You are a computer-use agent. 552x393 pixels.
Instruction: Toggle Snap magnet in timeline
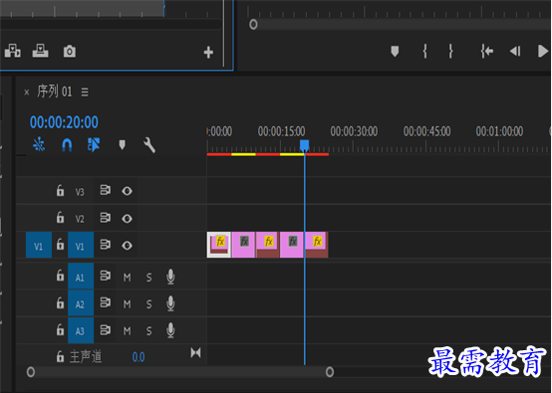[x=67, y=145]
